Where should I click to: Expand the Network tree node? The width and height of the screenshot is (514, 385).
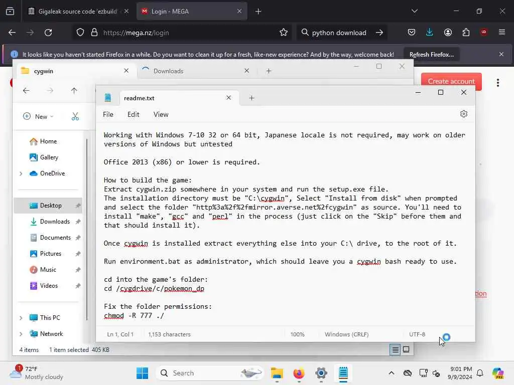pyautogui.click(x=21, y=334)
